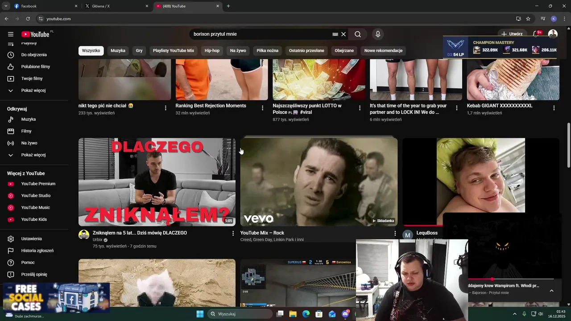Open the Windows Start menu
The height and width of the screenshot is (321, 571).
pos(200,314)
